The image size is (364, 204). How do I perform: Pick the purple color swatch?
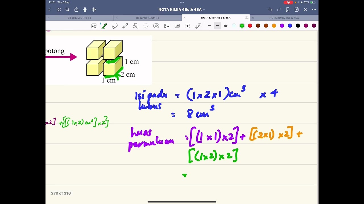pos(282,26)
